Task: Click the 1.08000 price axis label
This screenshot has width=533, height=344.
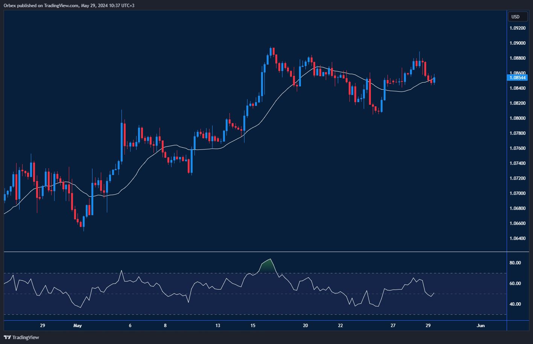Action: 518,118
